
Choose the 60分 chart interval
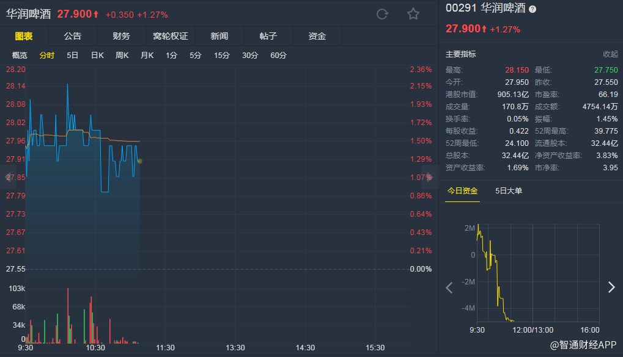click(278, 56)
